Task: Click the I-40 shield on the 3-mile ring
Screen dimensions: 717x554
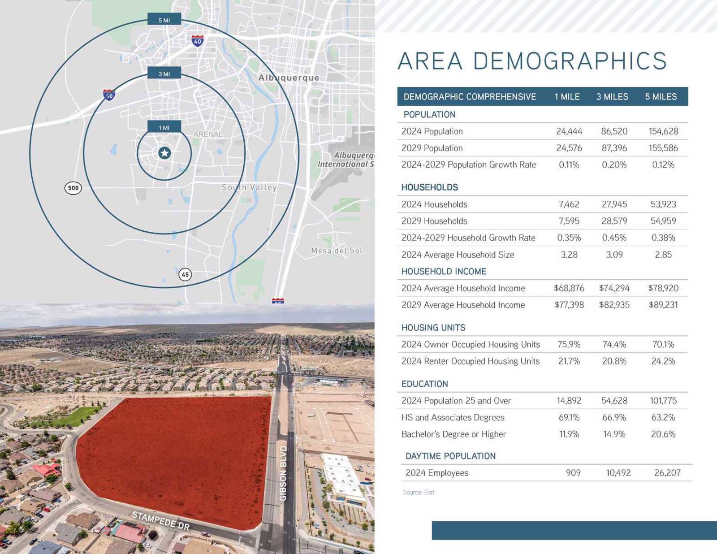Action: 109,95
